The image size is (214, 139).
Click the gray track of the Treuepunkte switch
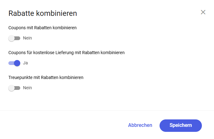(17, 88)
